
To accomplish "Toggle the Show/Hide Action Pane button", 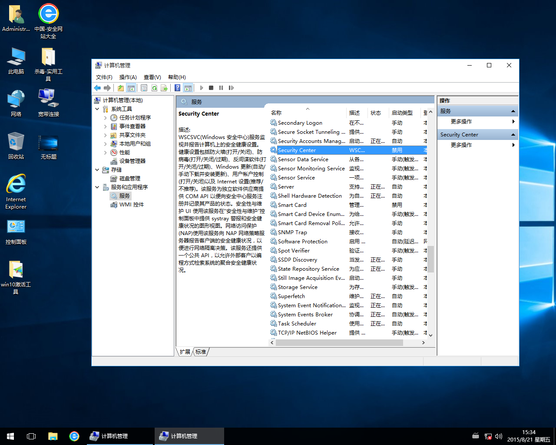I will coord(188,88).
